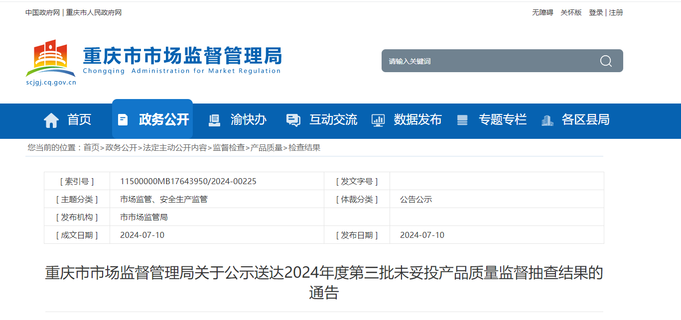Visit the 重庆市人民政府网 link
Image resolution: width=681 pixels, height=320 pixels.
point(94,12)
